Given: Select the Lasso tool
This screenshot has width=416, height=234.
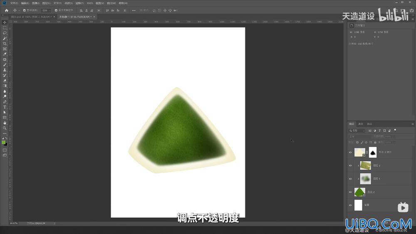Looking at the screenshot, I should point(5,33).
